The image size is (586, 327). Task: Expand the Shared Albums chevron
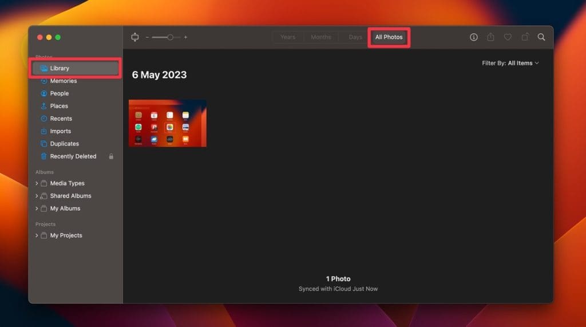point(37,196)
